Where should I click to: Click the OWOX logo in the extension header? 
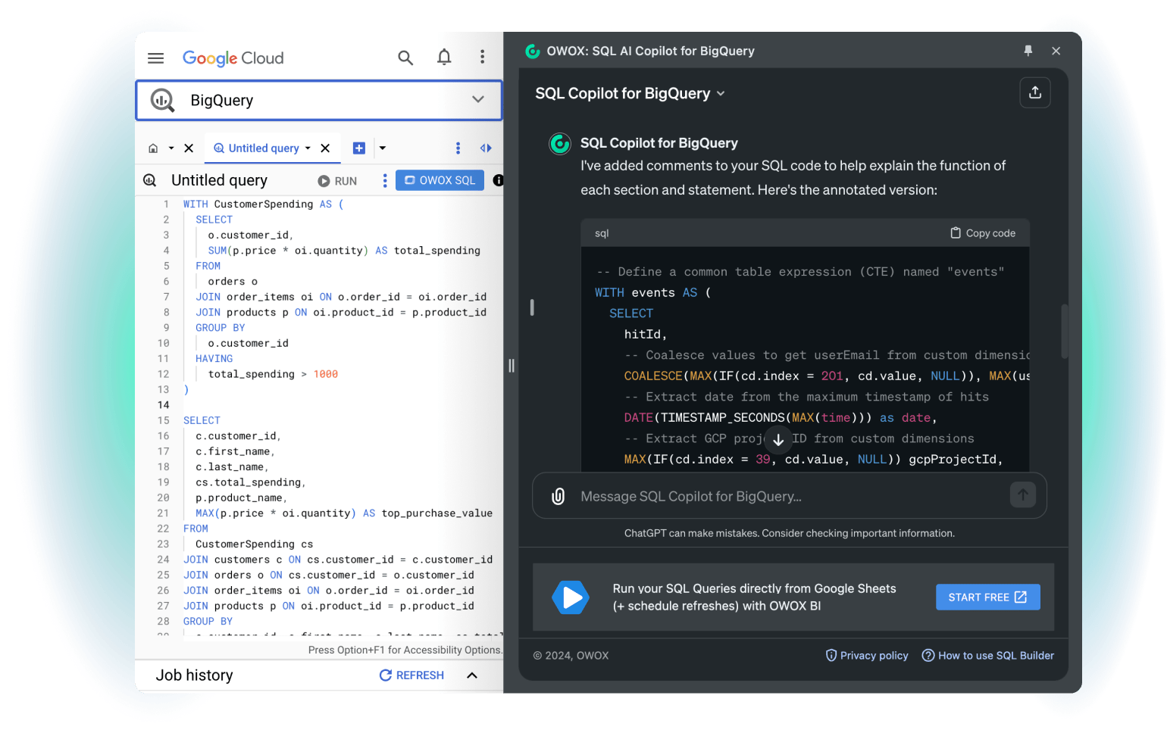point(533,51)
